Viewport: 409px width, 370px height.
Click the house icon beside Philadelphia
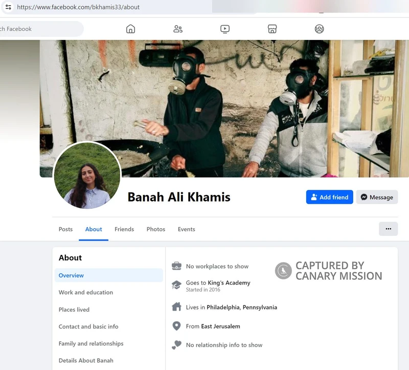(176, 307)
